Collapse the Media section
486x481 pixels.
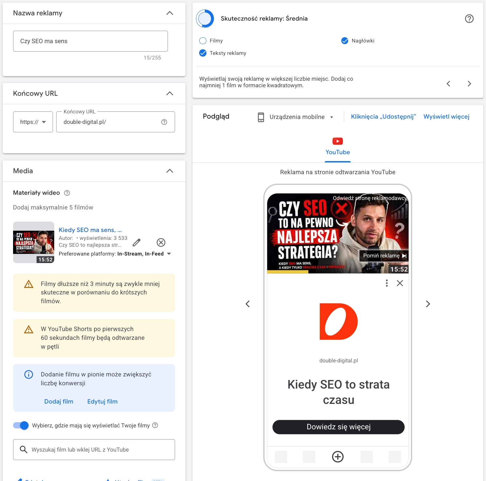(x=170, y=171)
